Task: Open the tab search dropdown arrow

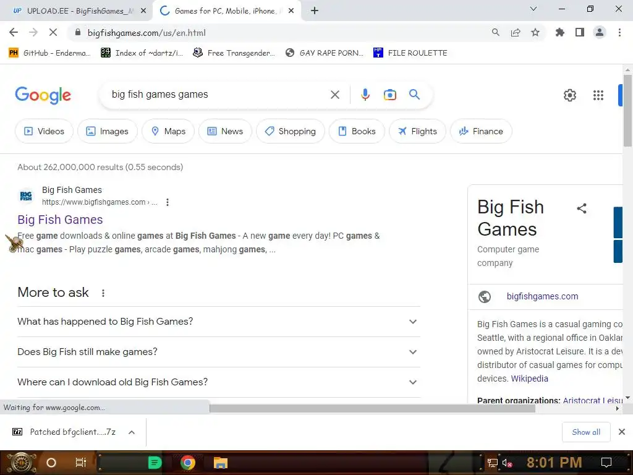Action: point(533,9)
